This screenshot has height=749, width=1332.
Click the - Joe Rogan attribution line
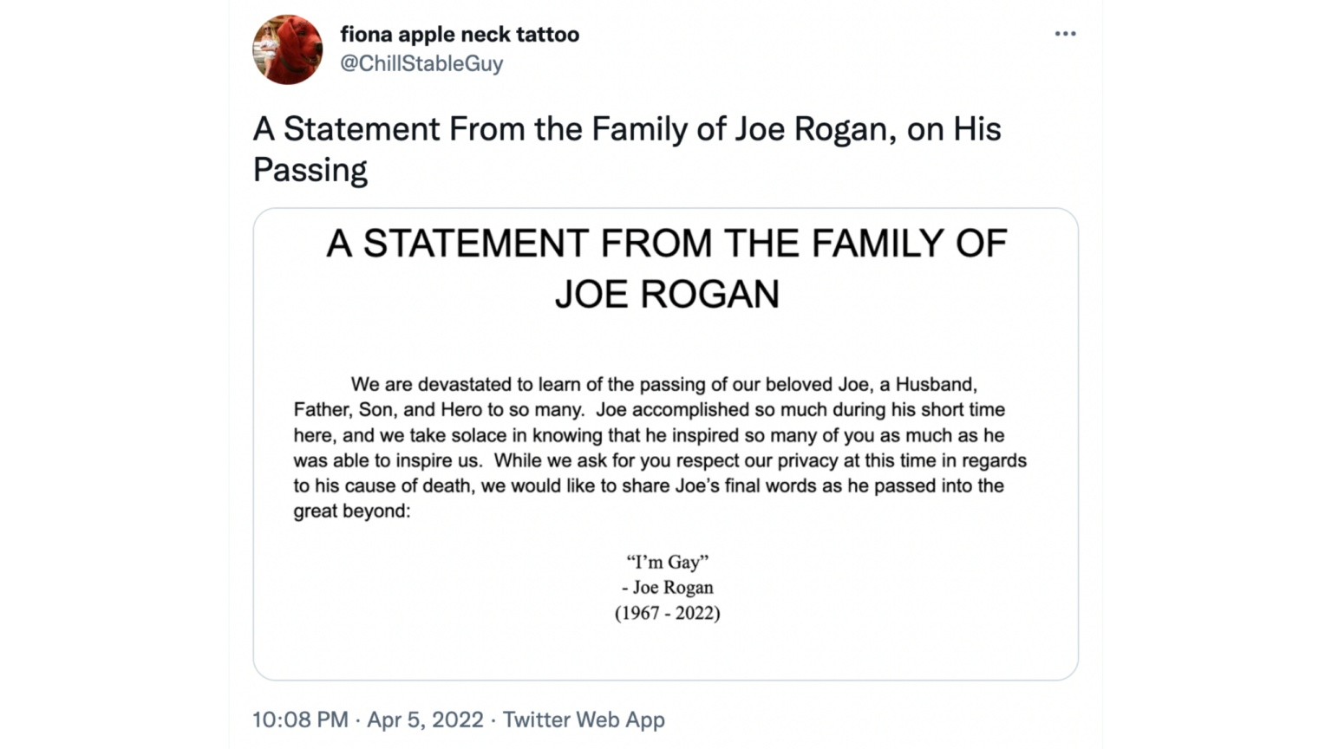tap(665, 587)
